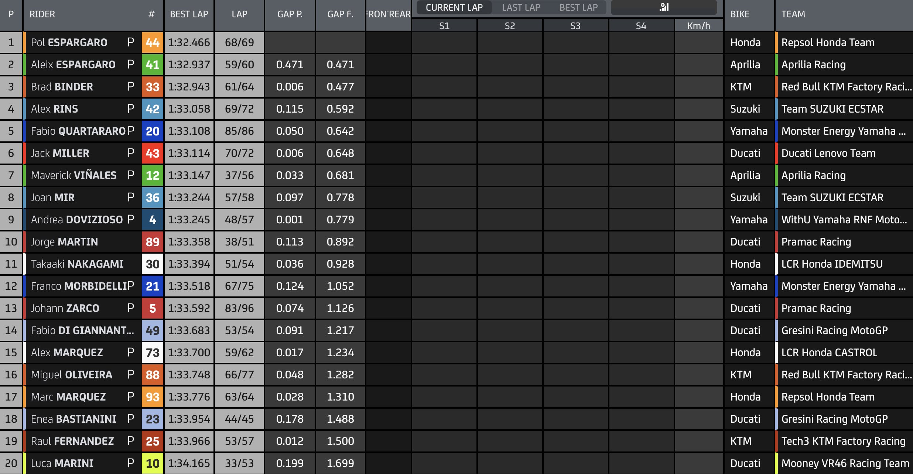Select rider Aleix ESPARGARO

coord(73,65)
